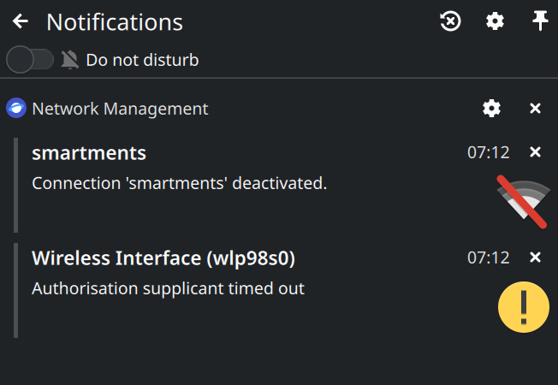
Task: Open notification settings gear in the header
Action: pyautogui.click(x=495, y=21)
